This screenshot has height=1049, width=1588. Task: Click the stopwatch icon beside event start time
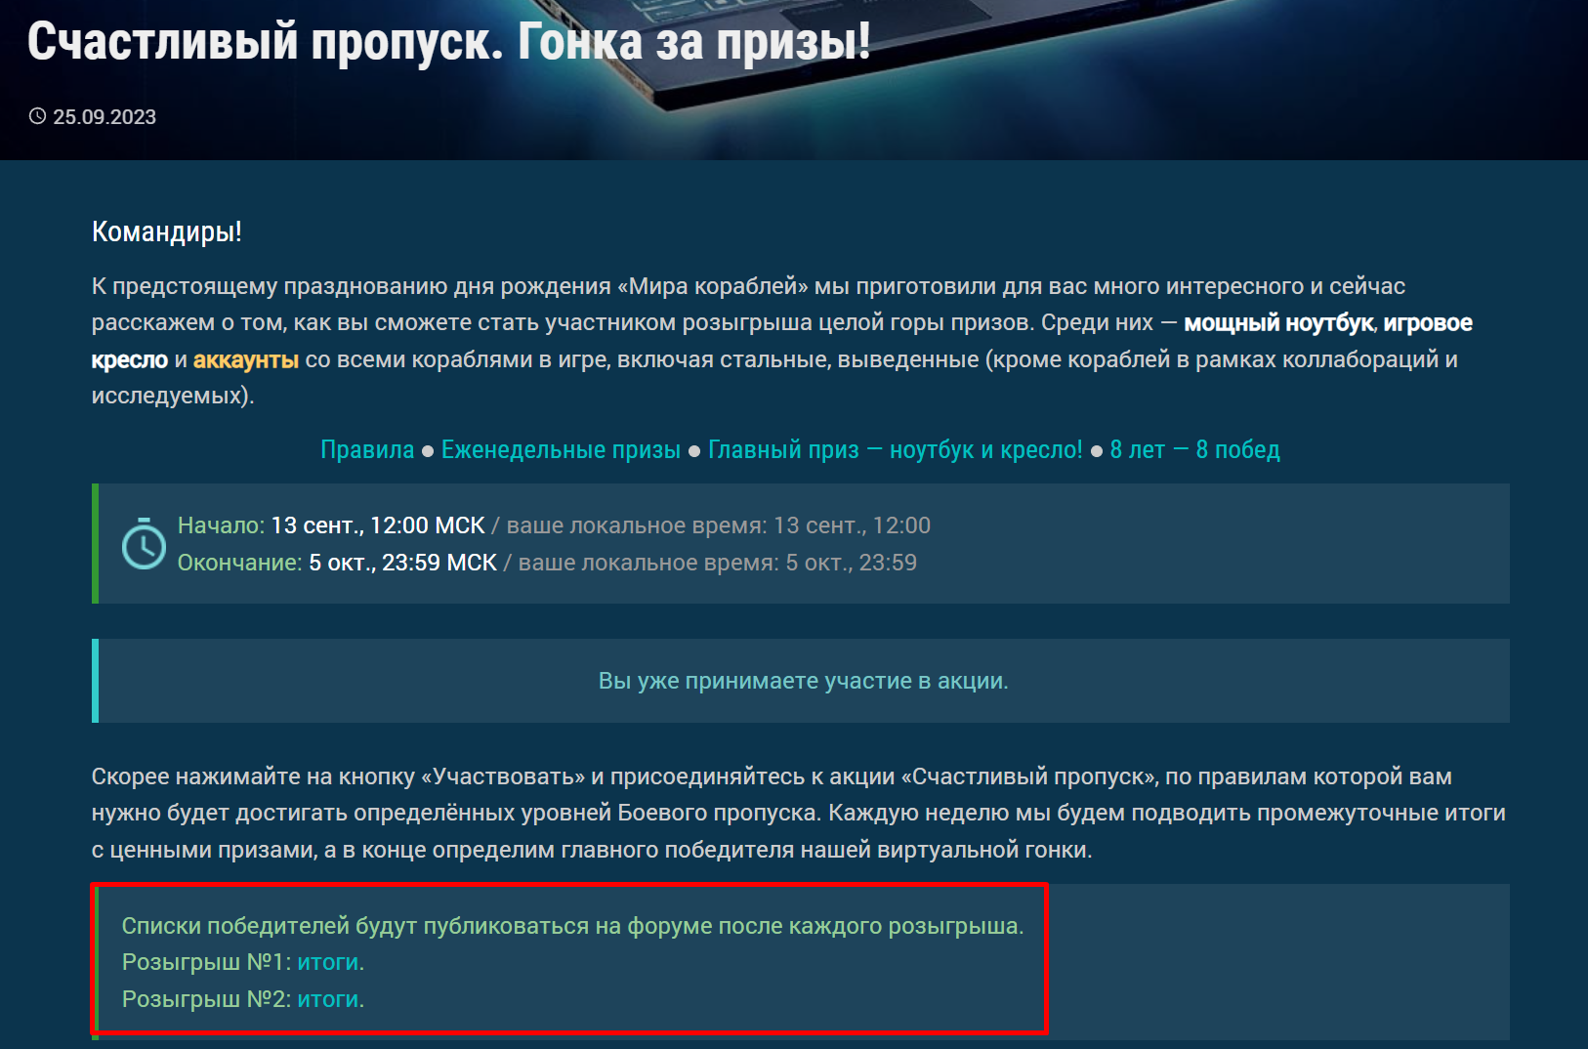tap(144, 543)
